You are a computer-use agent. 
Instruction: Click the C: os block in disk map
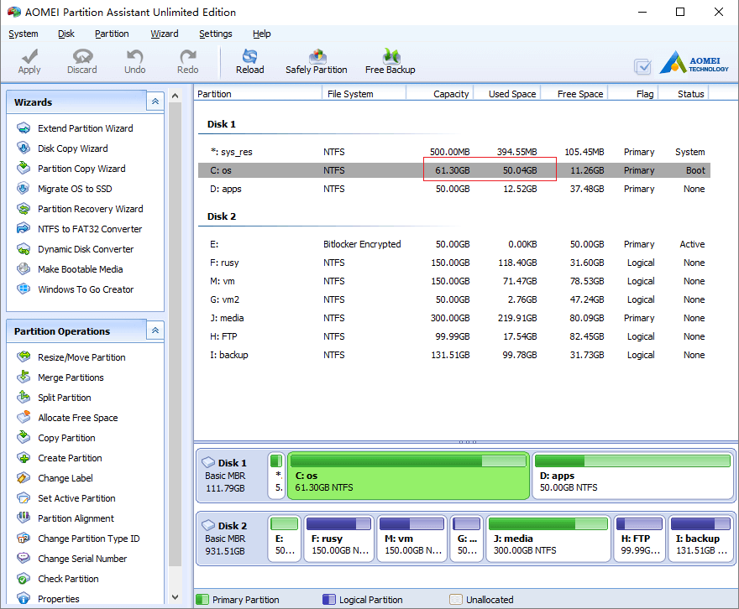click(409, 476)
